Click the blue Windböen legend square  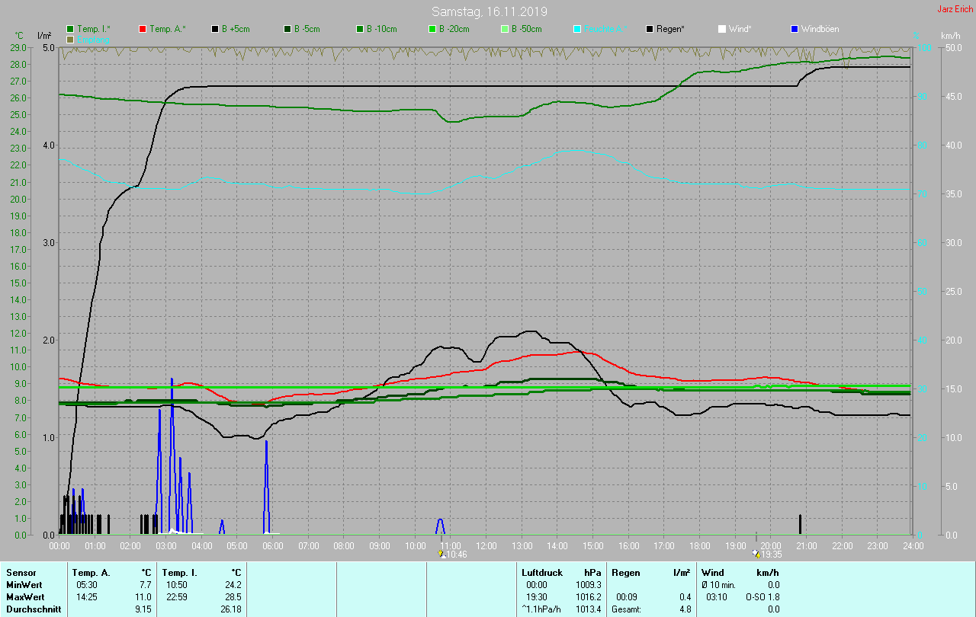(x=795, y=29)
